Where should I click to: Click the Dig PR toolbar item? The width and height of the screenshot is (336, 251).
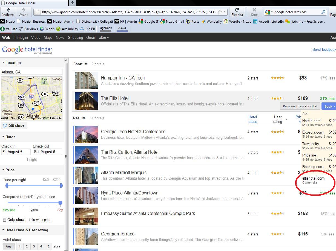[87, 29]
